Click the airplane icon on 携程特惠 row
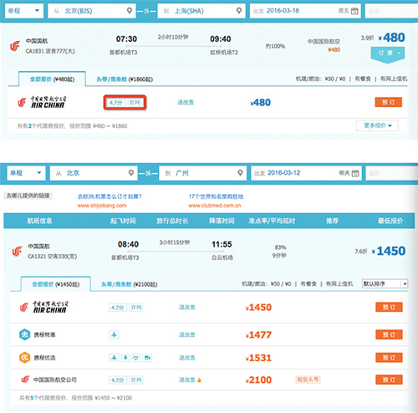Screen dimensions: 418x413 click(114, 334)
